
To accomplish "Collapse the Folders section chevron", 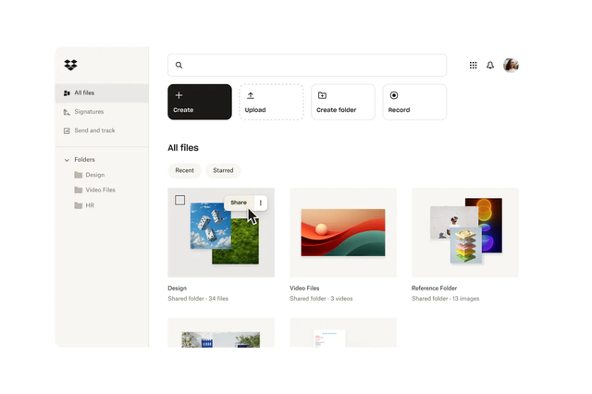I will (x=67, y=160).
